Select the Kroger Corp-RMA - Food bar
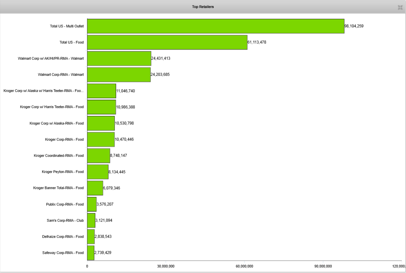 coord(101,139)
